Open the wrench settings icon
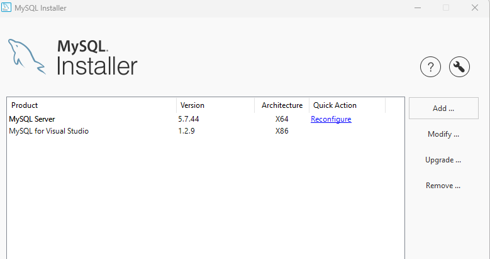Viewport: 490px width, 259px height. [459, 66]
